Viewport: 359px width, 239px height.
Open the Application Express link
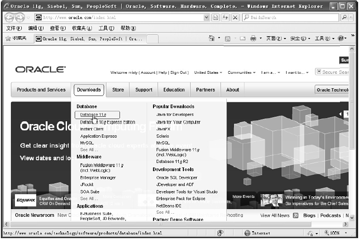click(98, 136)
